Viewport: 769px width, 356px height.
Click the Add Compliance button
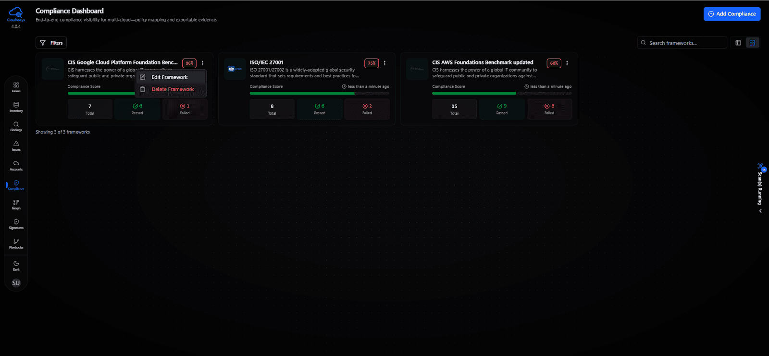pyautogui.click(x=732, y=14)
